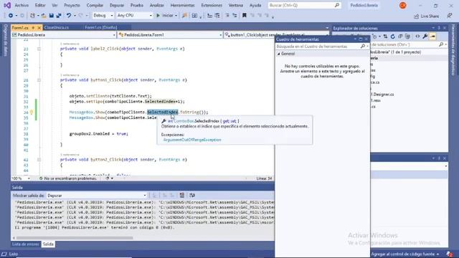Click the Output panel horizontal scrollbar
This screenshot has width=459, height=258.
click(75, 238)
